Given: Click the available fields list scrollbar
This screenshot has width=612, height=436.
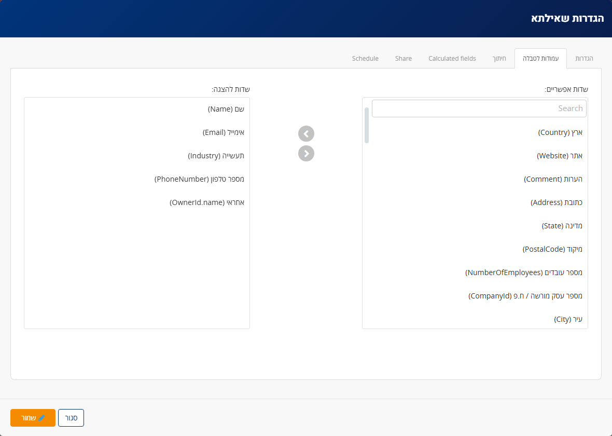Looking at the screenshot, I should tap(367, 126).
